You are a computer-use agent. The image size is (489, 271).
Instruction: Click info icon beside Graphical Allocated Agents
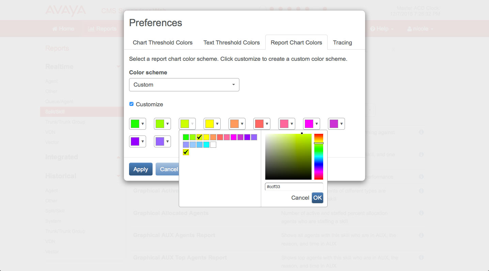421,213
